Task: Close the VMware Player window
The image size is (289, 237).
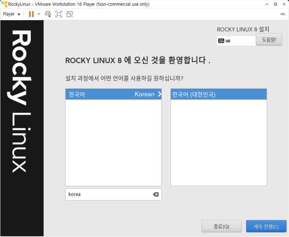Action: coord(284,4)
